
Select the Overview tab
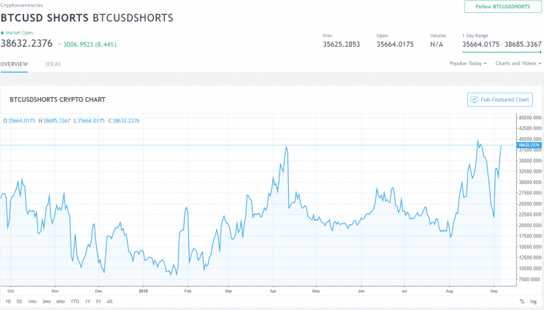14,64
